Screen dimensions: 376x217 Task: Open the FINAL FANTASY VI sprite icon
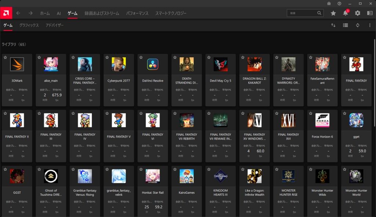[153, 120]
